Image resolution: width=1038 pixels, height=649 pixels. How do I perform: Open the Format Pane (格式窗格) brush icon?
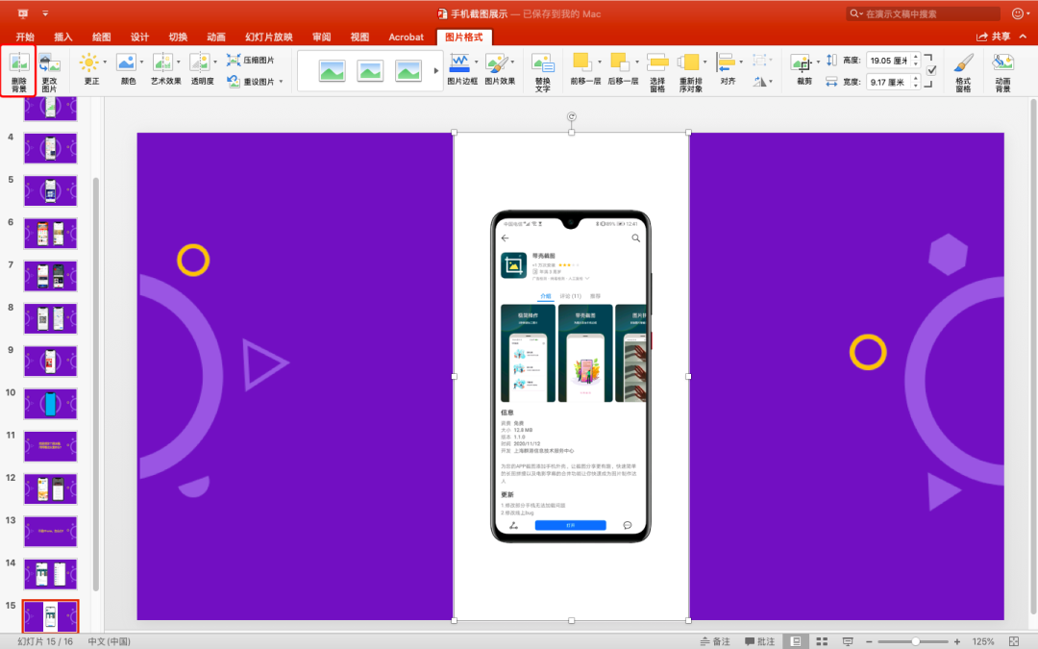click(x=963, y=63)
